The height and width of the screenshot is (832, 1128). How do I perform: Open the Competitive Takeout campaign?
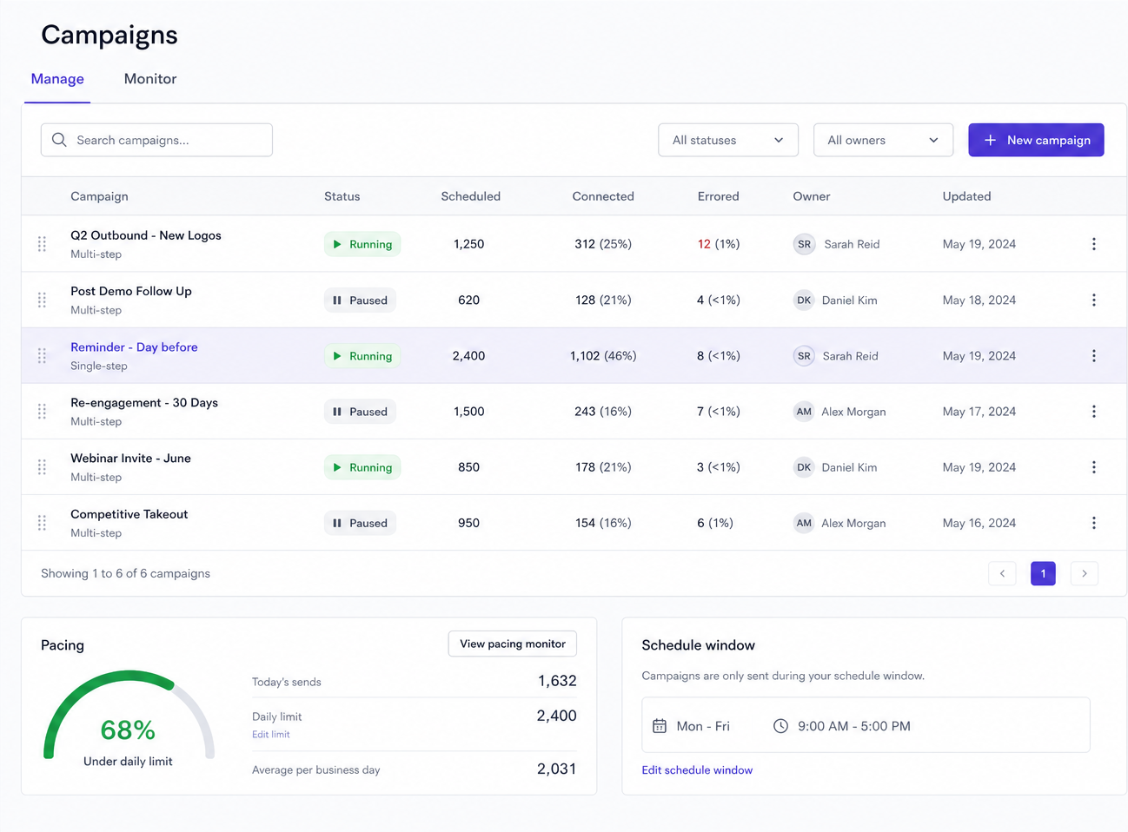[x=129, y=514]
